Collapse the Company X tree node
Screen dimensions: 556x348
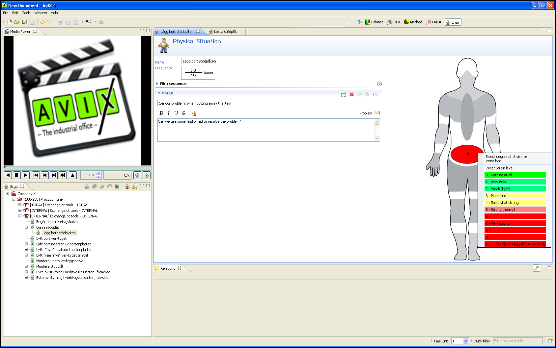7,194
